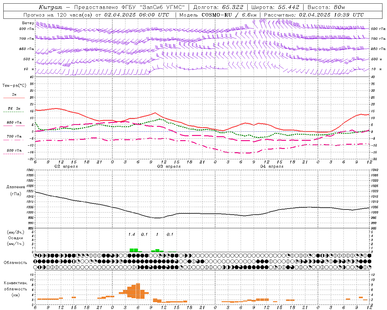Click the "10 м" wind level label on the left

tap(29, 69)
